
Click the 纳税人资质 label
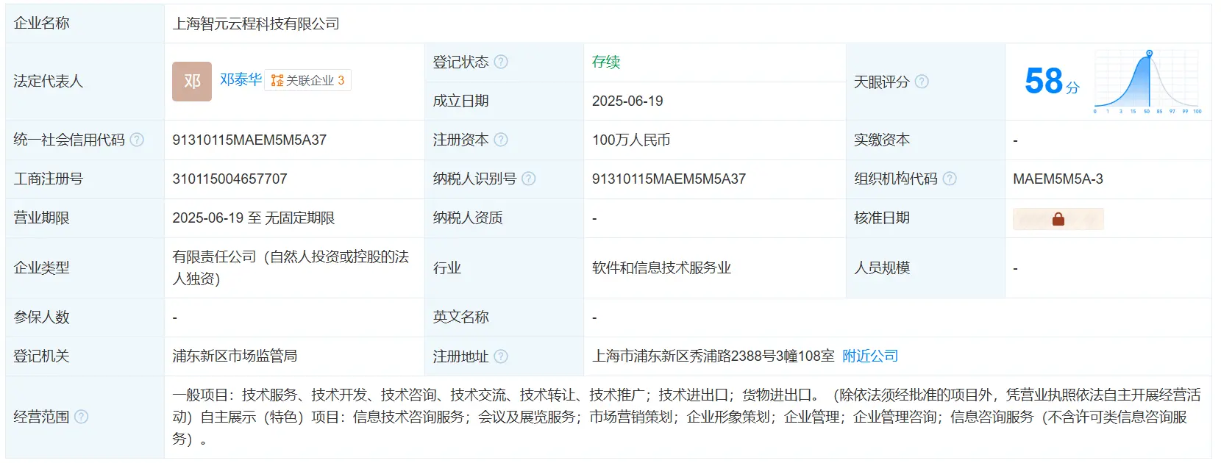(x=468, y=218)
